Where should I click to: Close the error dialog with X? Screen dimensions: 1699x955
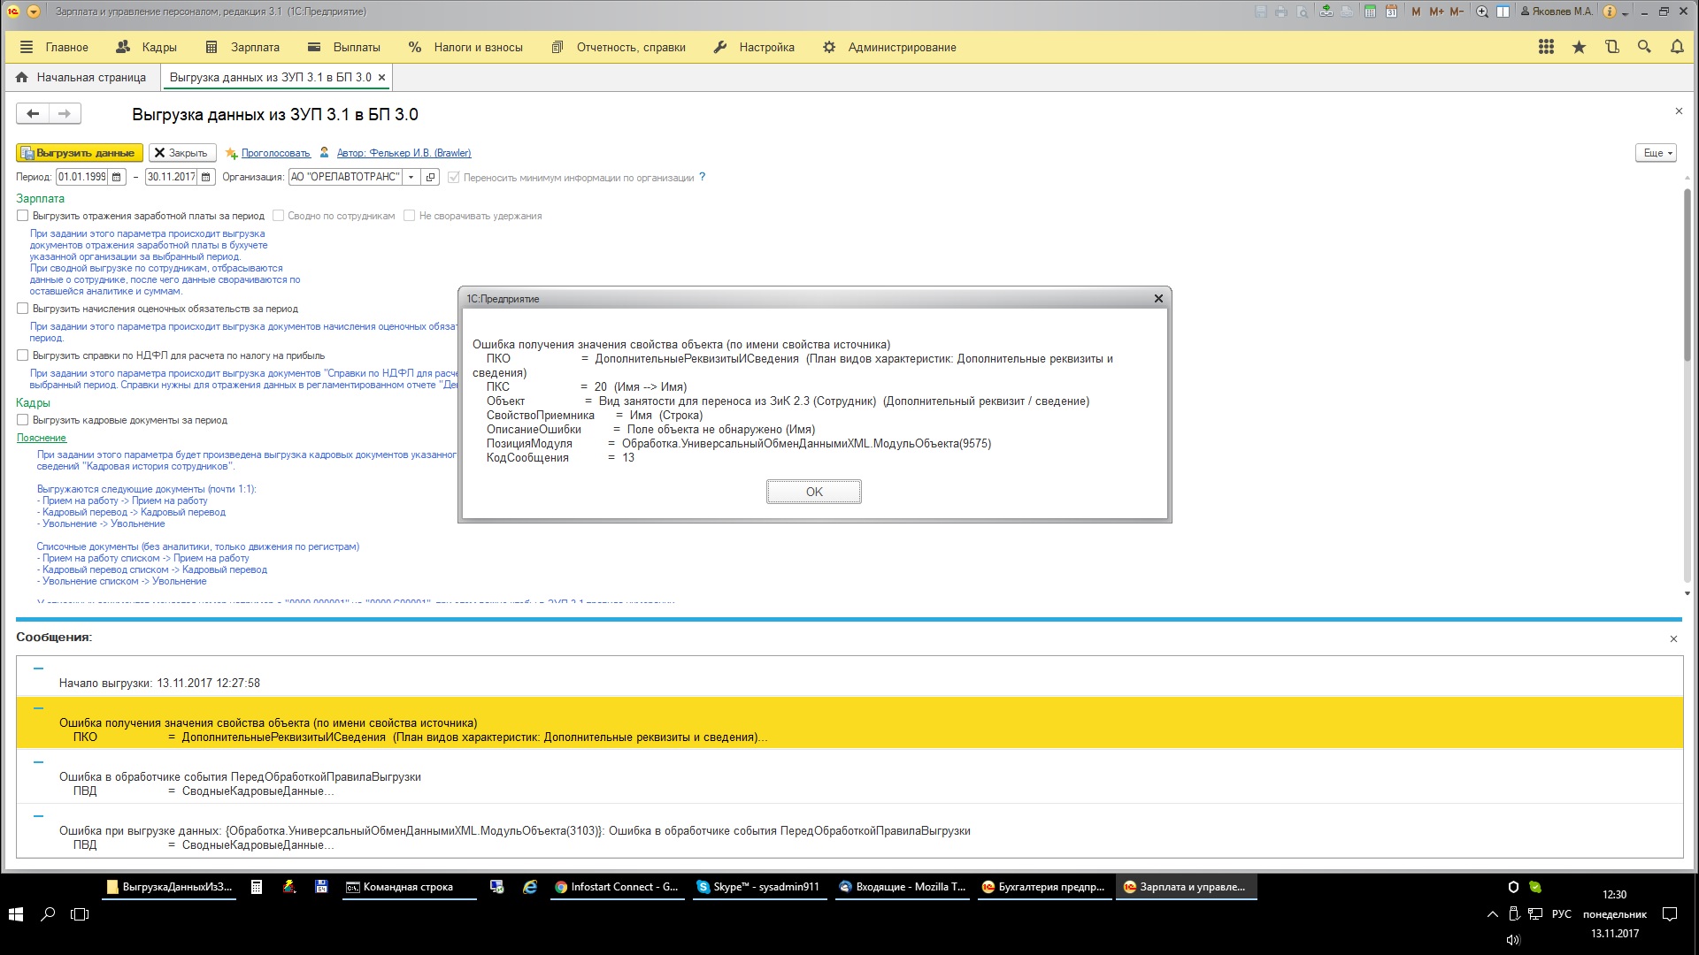(x=1158, y=299)
